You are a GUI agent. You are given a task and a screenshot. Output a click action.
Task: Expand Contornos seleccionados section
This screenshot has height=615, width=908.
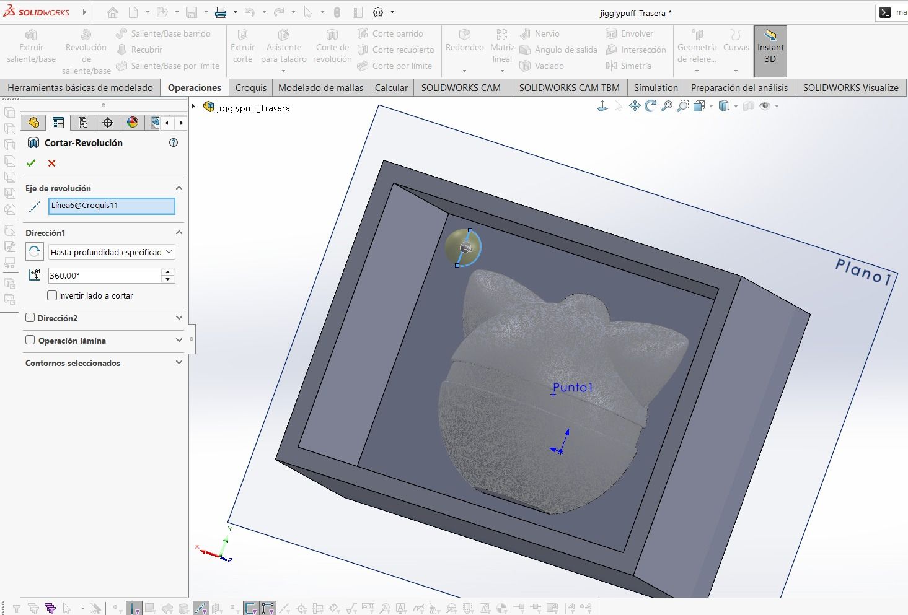coord(179,363)
